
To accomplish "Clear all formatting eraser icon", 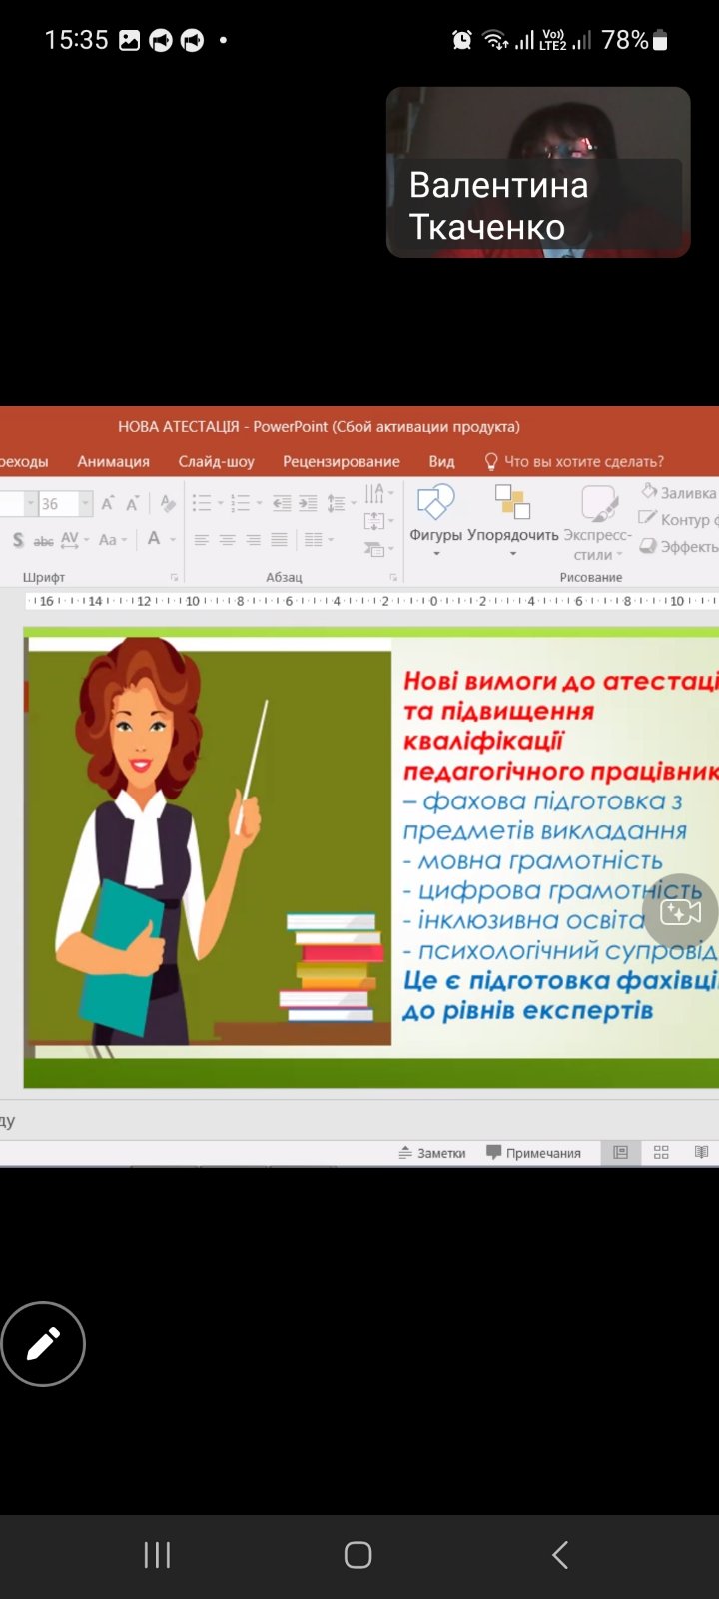I will click(x=168, y=504).
